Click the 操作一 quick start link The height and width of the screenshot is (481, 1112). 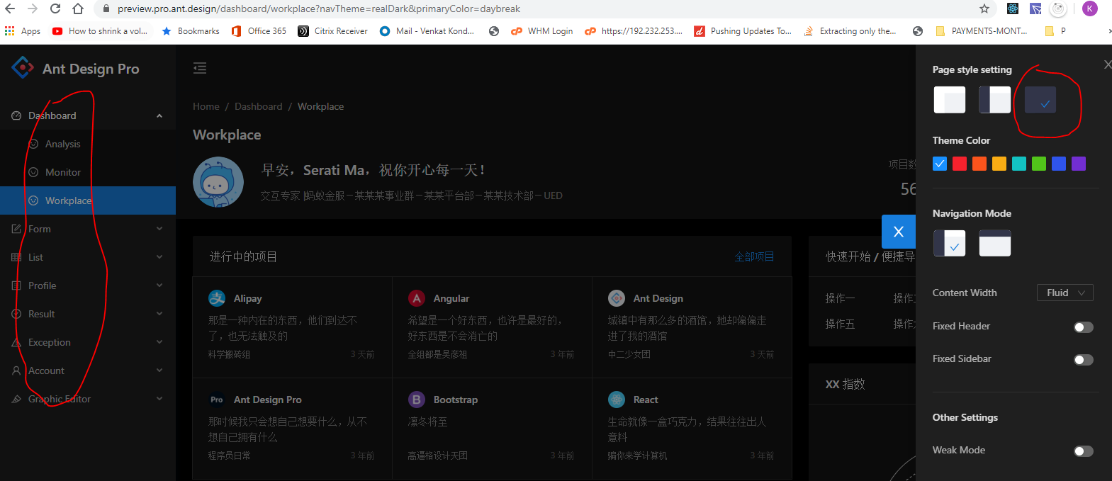click(x=840, y=298)
